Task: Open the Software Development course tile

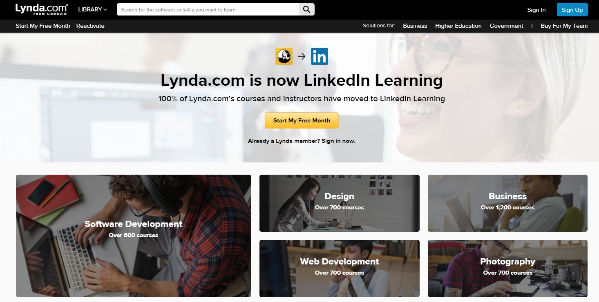Action: (134, 236)
